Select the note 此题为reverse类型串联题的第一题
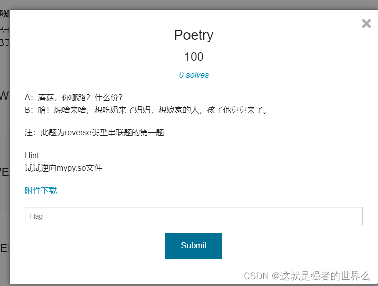This screenshot has width=378, height=286. tap(94, 132)
